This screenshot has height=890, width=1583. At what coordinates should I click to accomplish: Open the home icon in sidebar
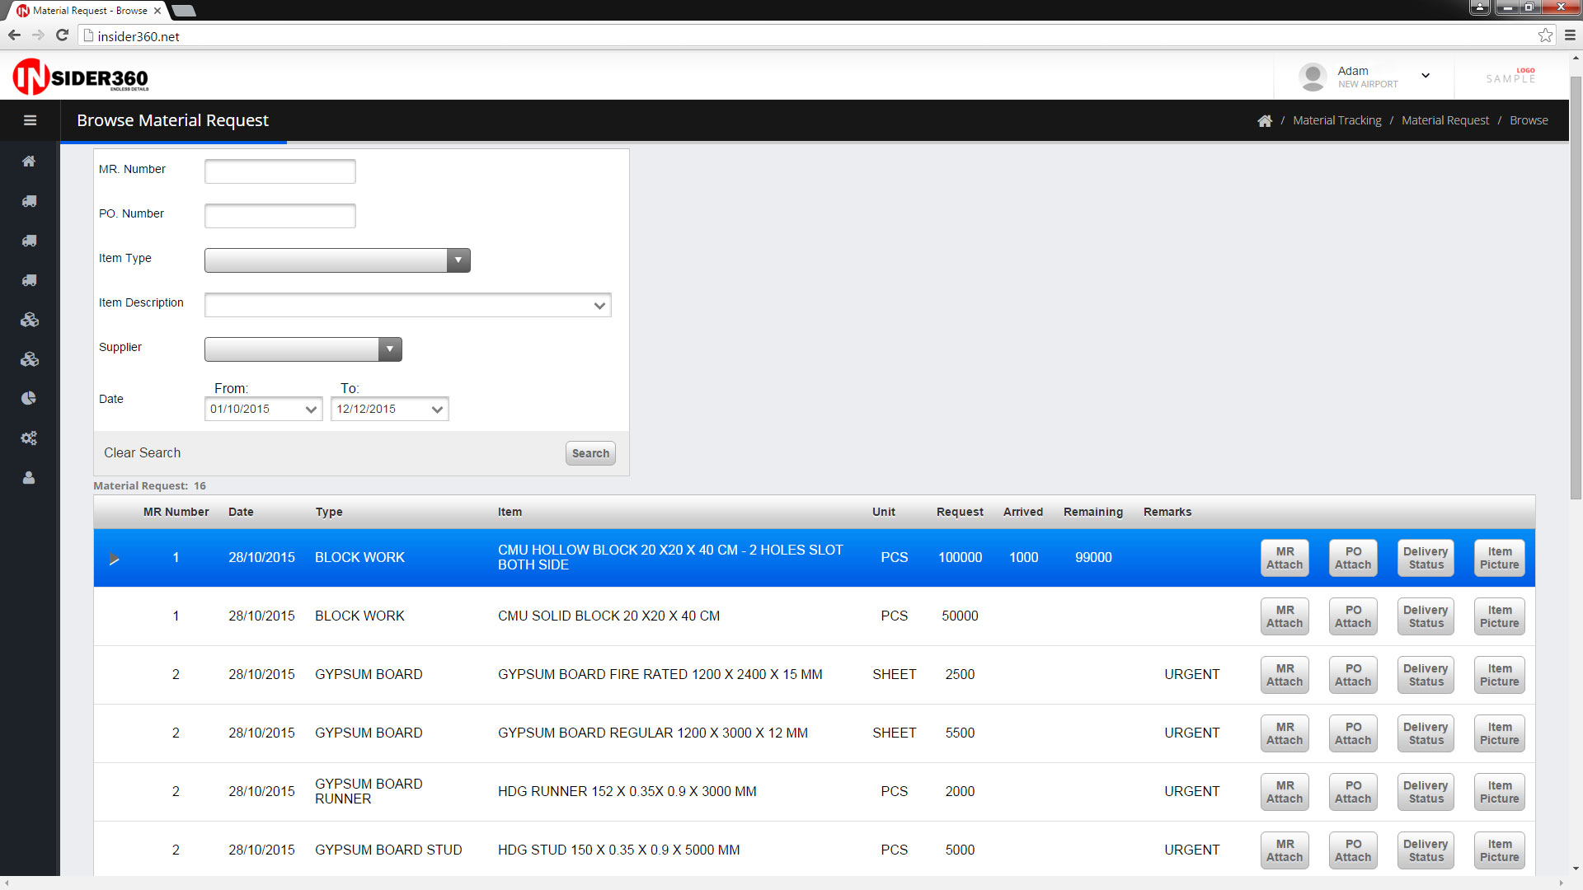(x=29, y=162)
